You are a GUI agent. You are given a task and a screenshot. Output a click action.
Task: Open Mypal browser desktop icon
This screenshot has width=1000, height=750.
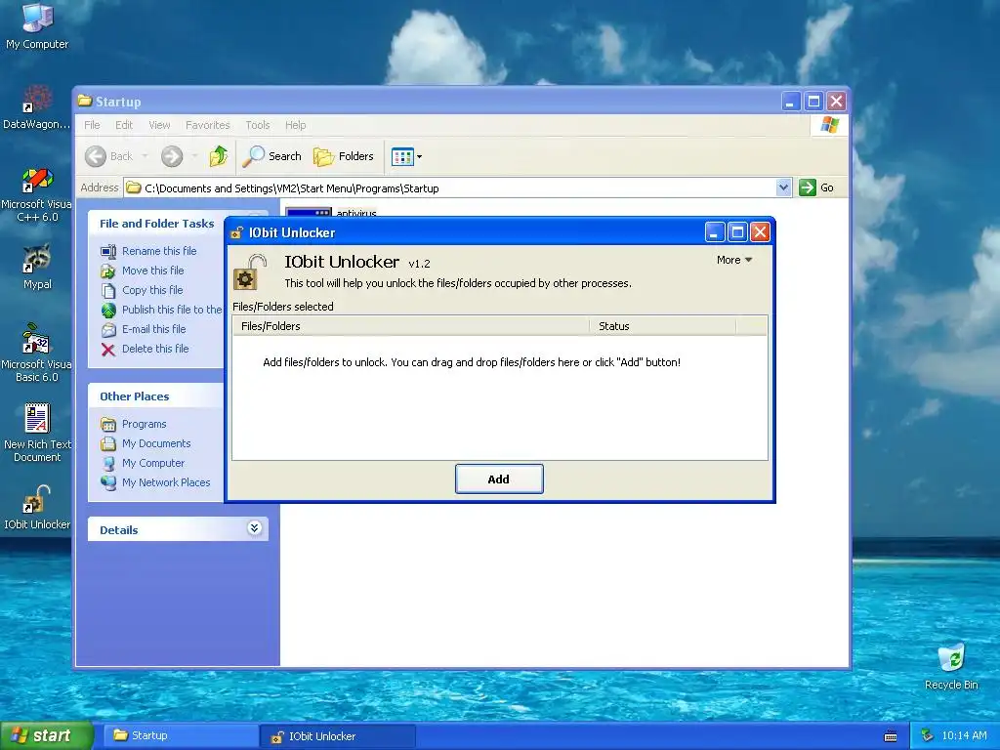tap(37, 267)
